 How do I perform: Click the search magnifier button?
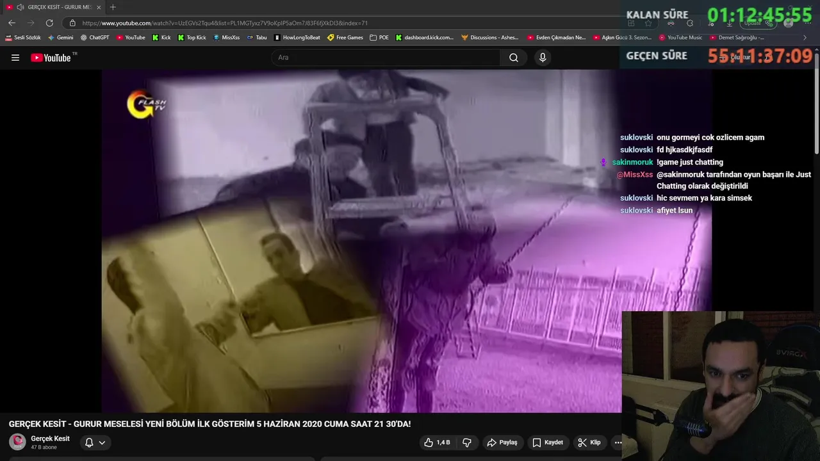click(514, 58)
